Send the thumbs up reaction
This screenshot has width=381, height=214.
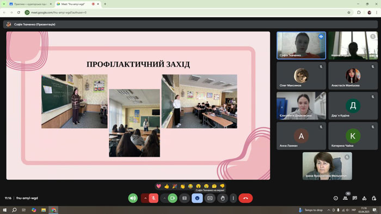tap(167, 186)
